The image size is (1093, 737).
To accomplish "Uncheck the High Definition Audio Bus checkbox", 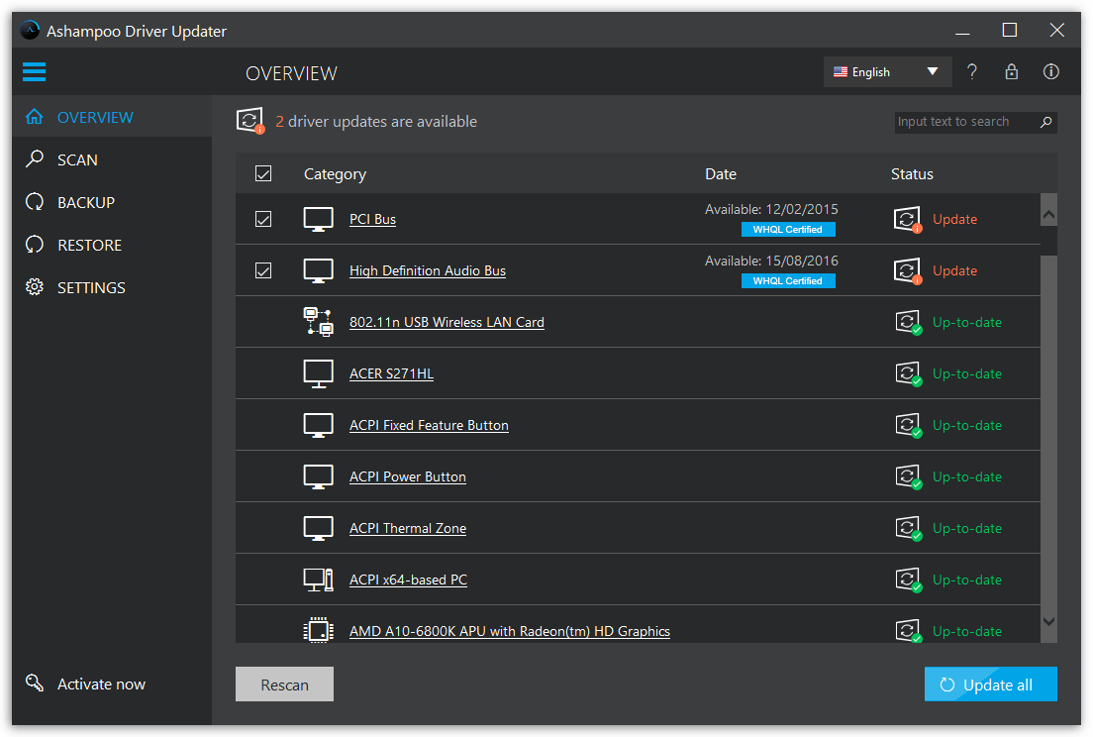I will coord(263,270).
